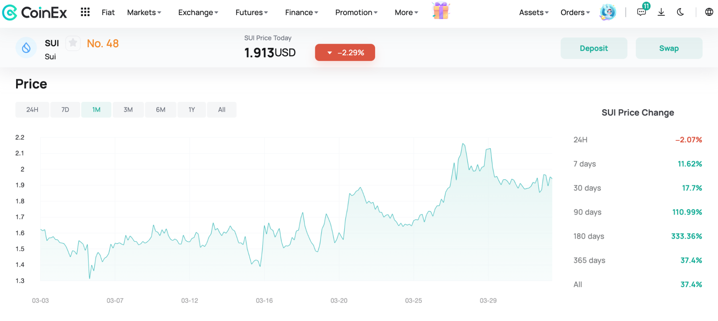Open the user avatar profile icon

tap(608, 12)
